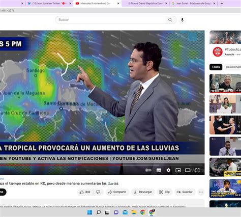The height and width of the screenshot is (217, 241).
Task: Switch to the El Nuevo Diario tab
Action: pyautogui.click(x=145, y=3)
